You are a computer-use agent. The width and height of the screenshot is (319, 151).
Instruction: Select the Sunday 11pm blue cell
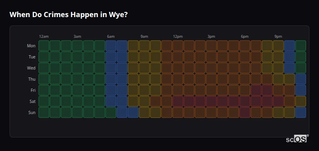tap(301, 112)
